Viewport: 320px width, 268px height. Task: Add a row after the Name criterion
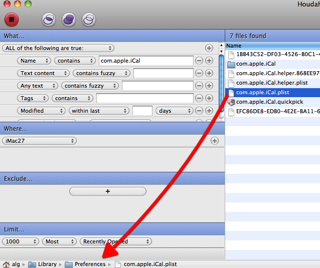click(x=209, y=61)
